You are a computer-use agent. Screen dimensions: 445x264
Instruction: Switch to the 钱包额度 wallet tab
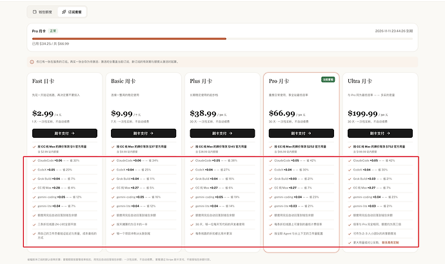tap(43, 12)
